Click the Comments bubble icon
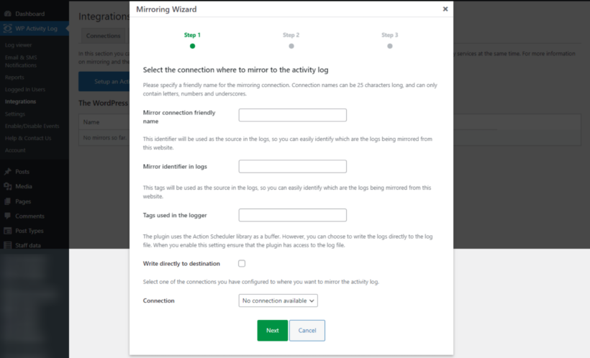Image resolution: width=590 pixels, height=358 pixels. click(7, 216)
